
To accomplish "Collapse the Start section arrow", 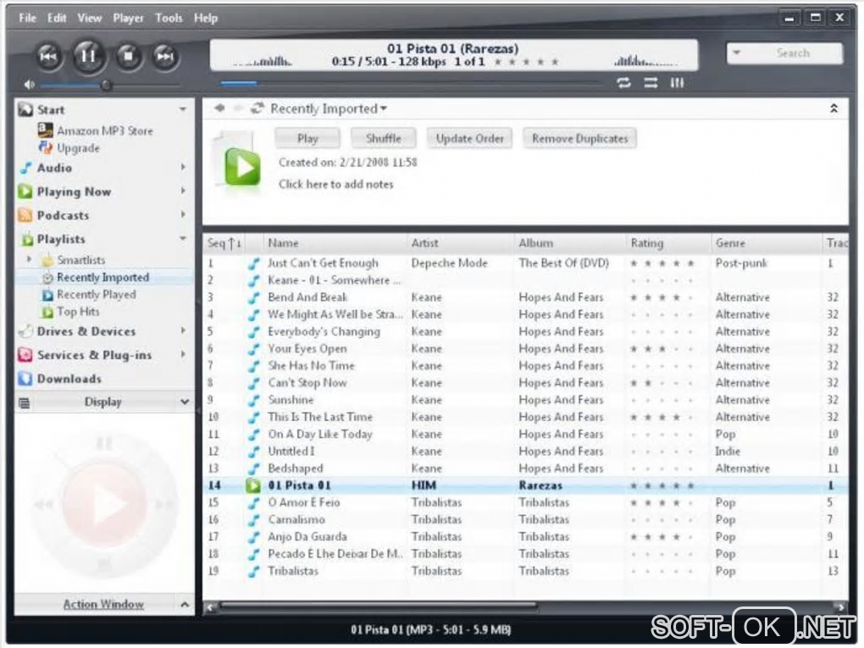I will (x=183, y=109).
